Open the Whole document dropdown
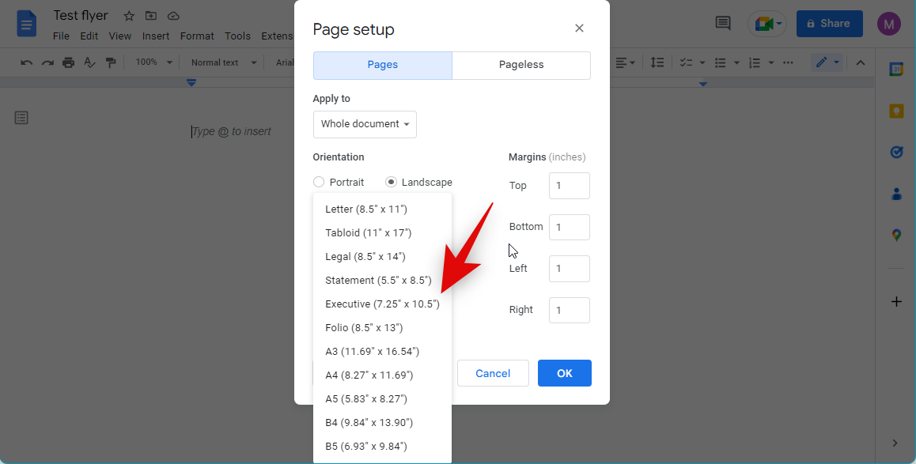The width and height of the screenshot is (916, 464). [x=365, y=124]
